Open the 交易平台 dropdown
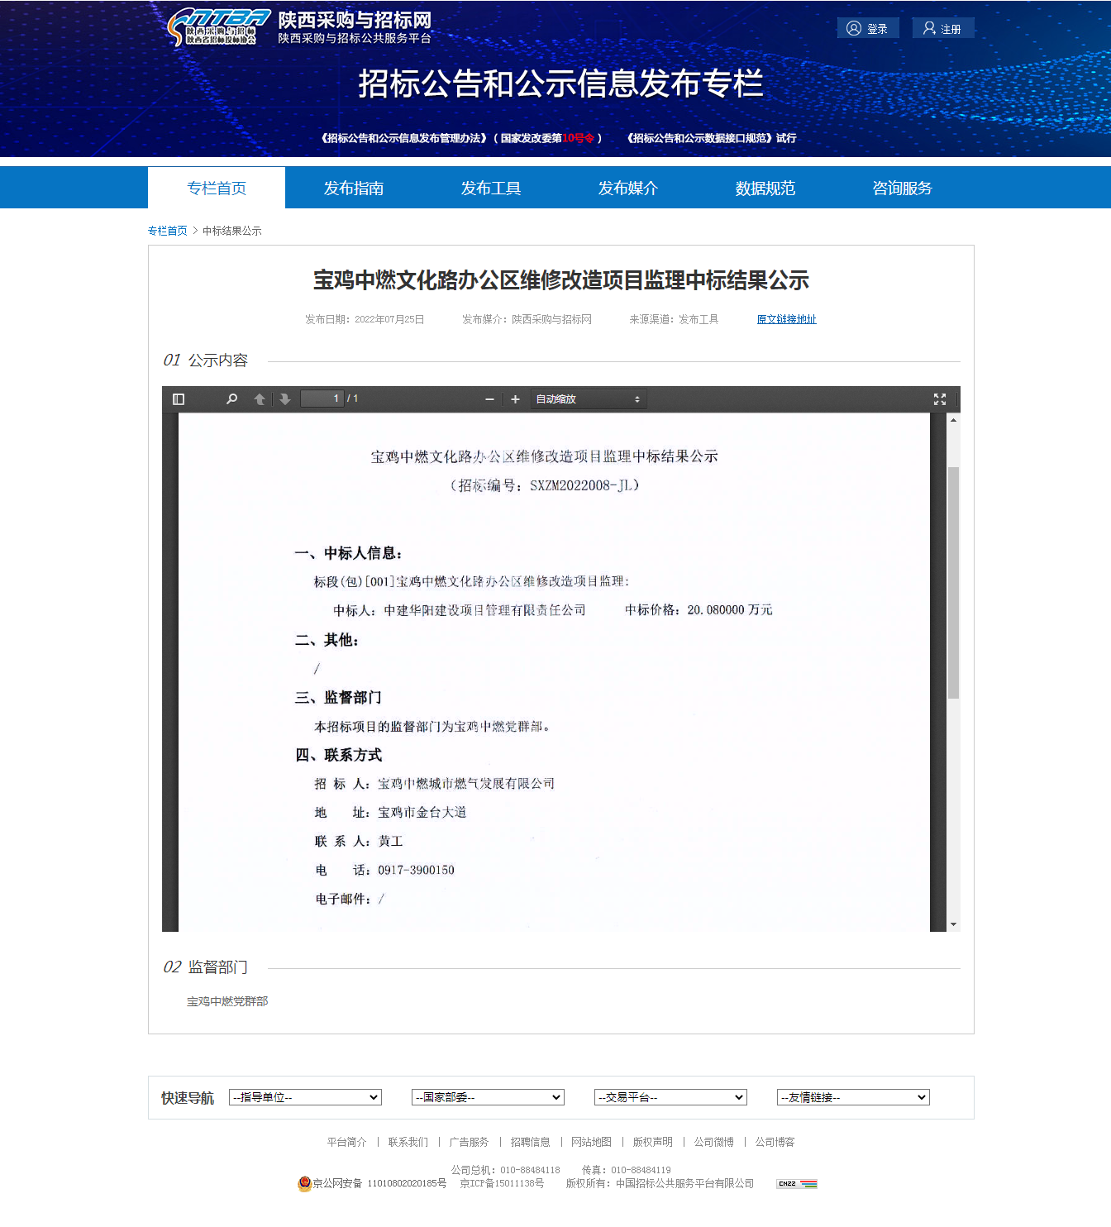The height and width of the screenshot is (1227, 1111). 670,1097
